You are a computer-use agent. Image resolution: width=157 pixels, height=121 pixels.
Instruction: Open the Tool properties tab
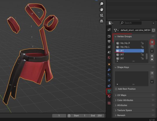point(109,30)
